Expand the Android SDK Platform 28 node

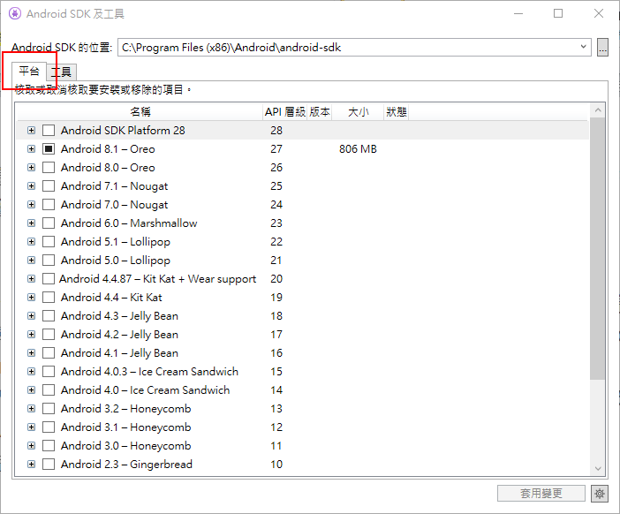[31, 130]
